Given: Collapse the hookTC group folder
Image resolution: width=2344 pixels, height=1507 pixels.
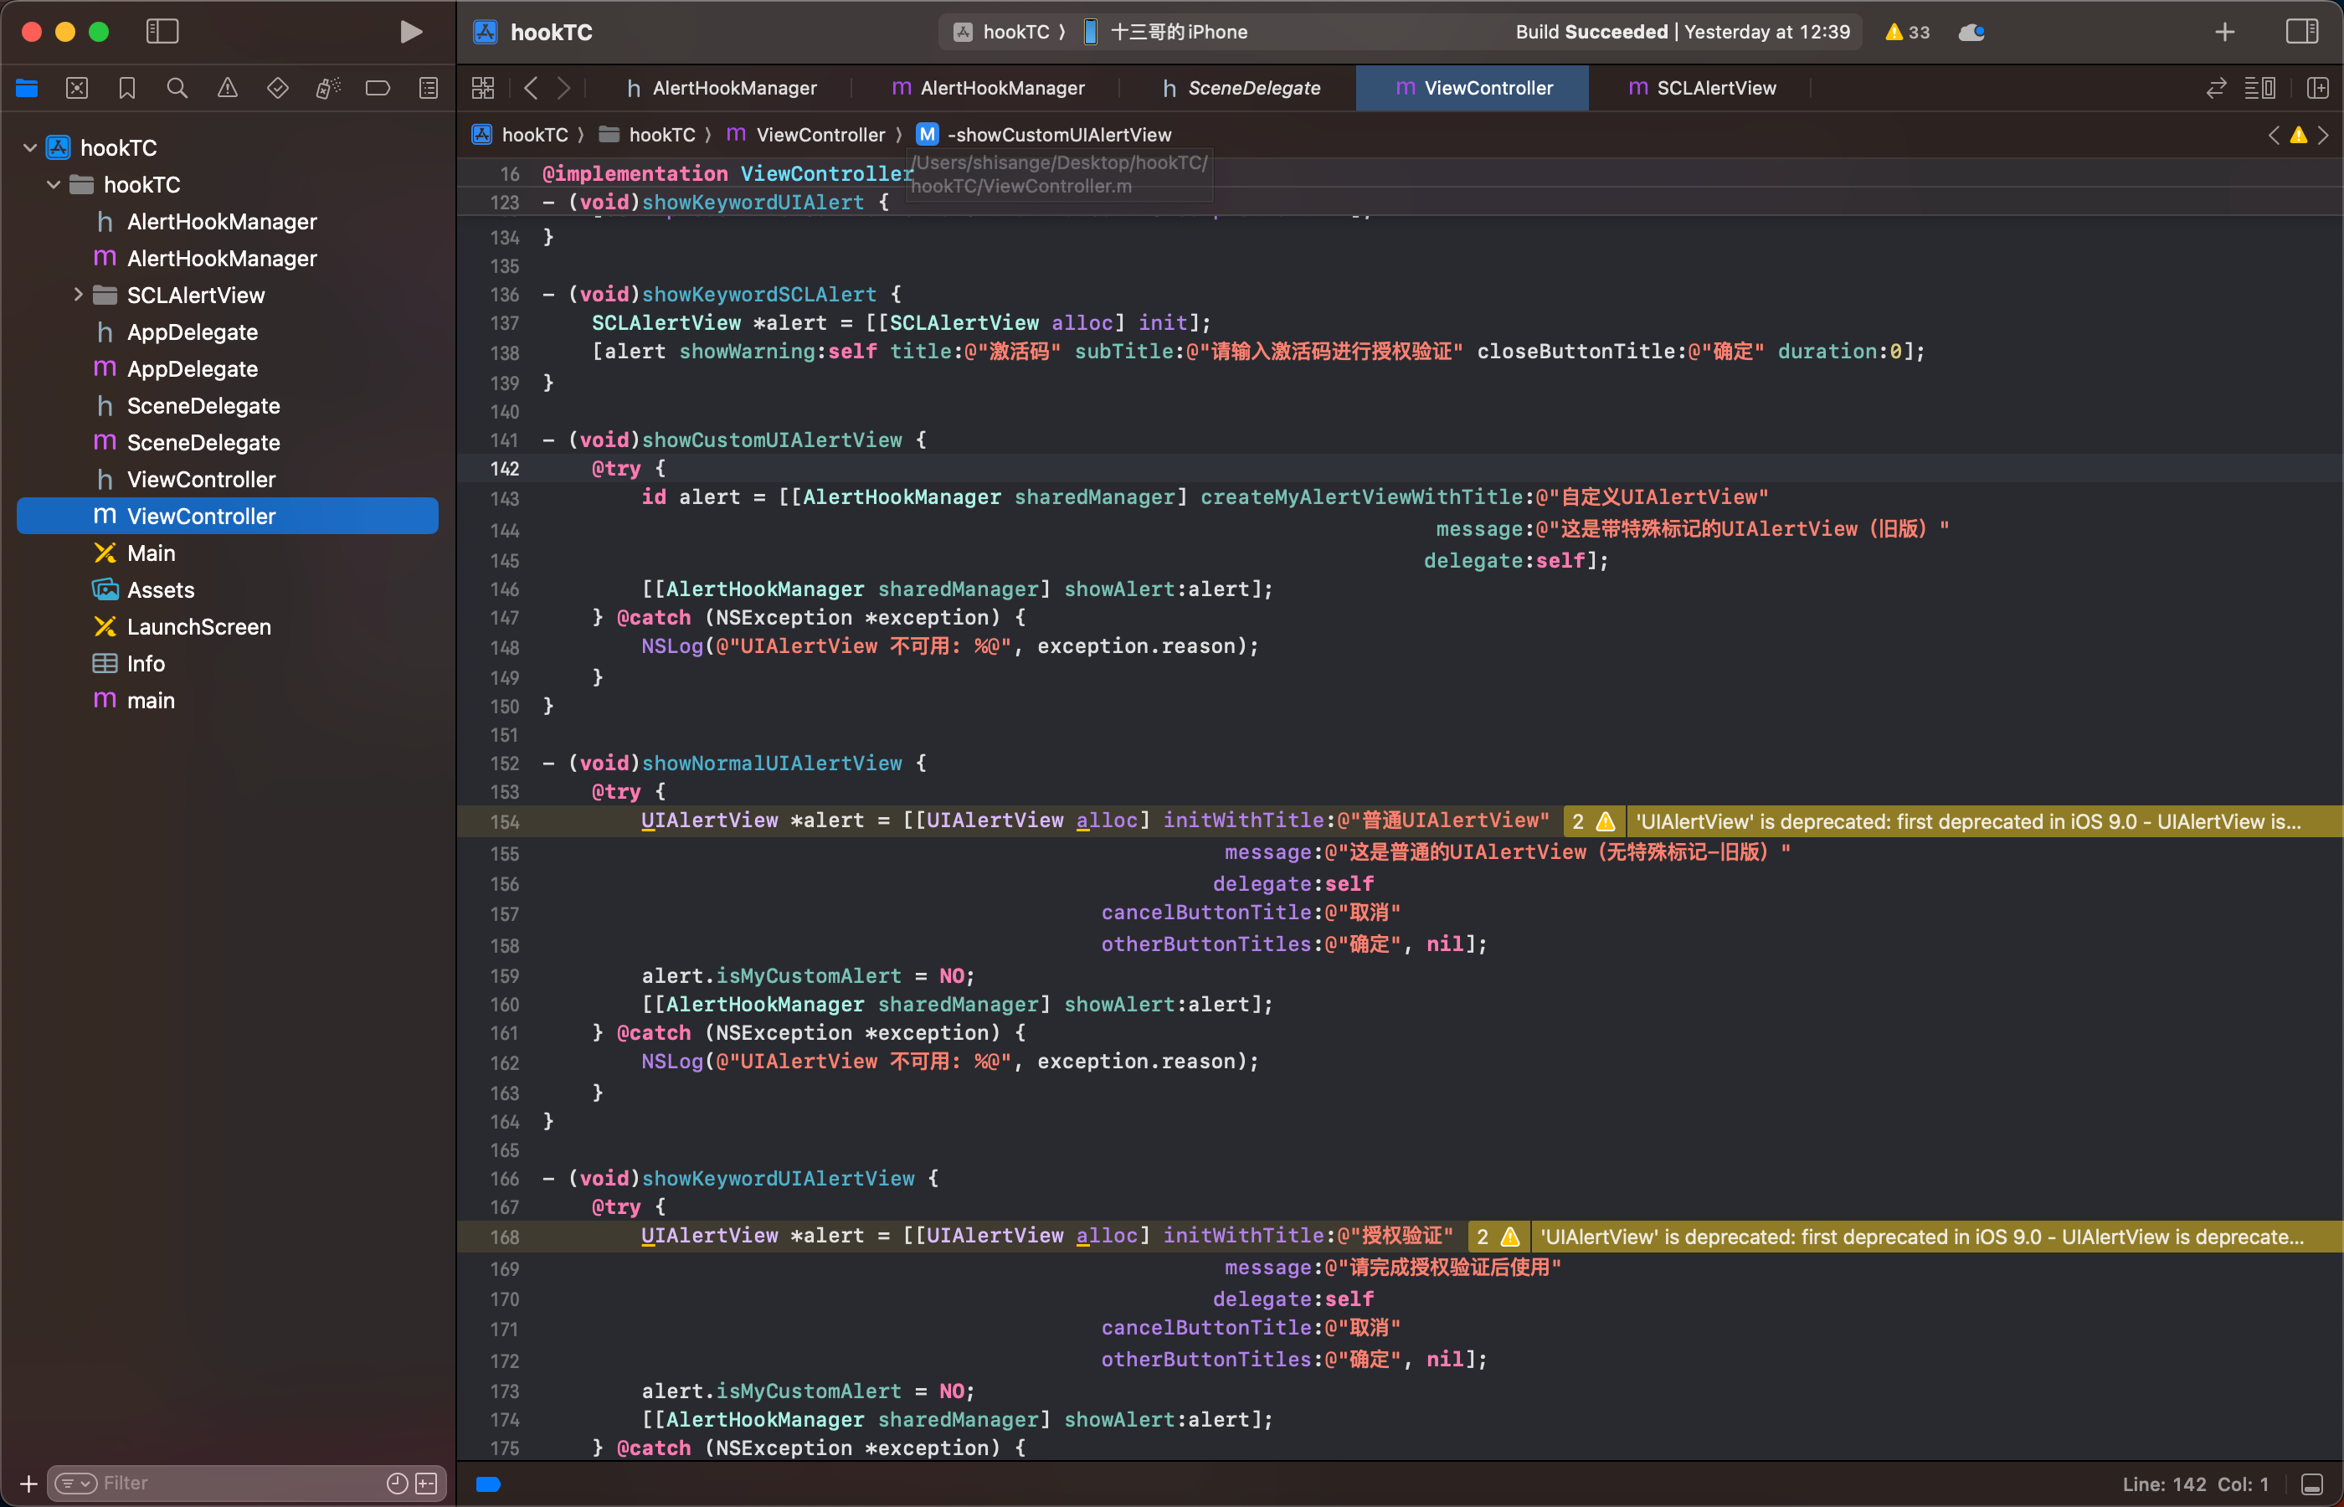Looking at the screenshot, I should pos(54,184).
